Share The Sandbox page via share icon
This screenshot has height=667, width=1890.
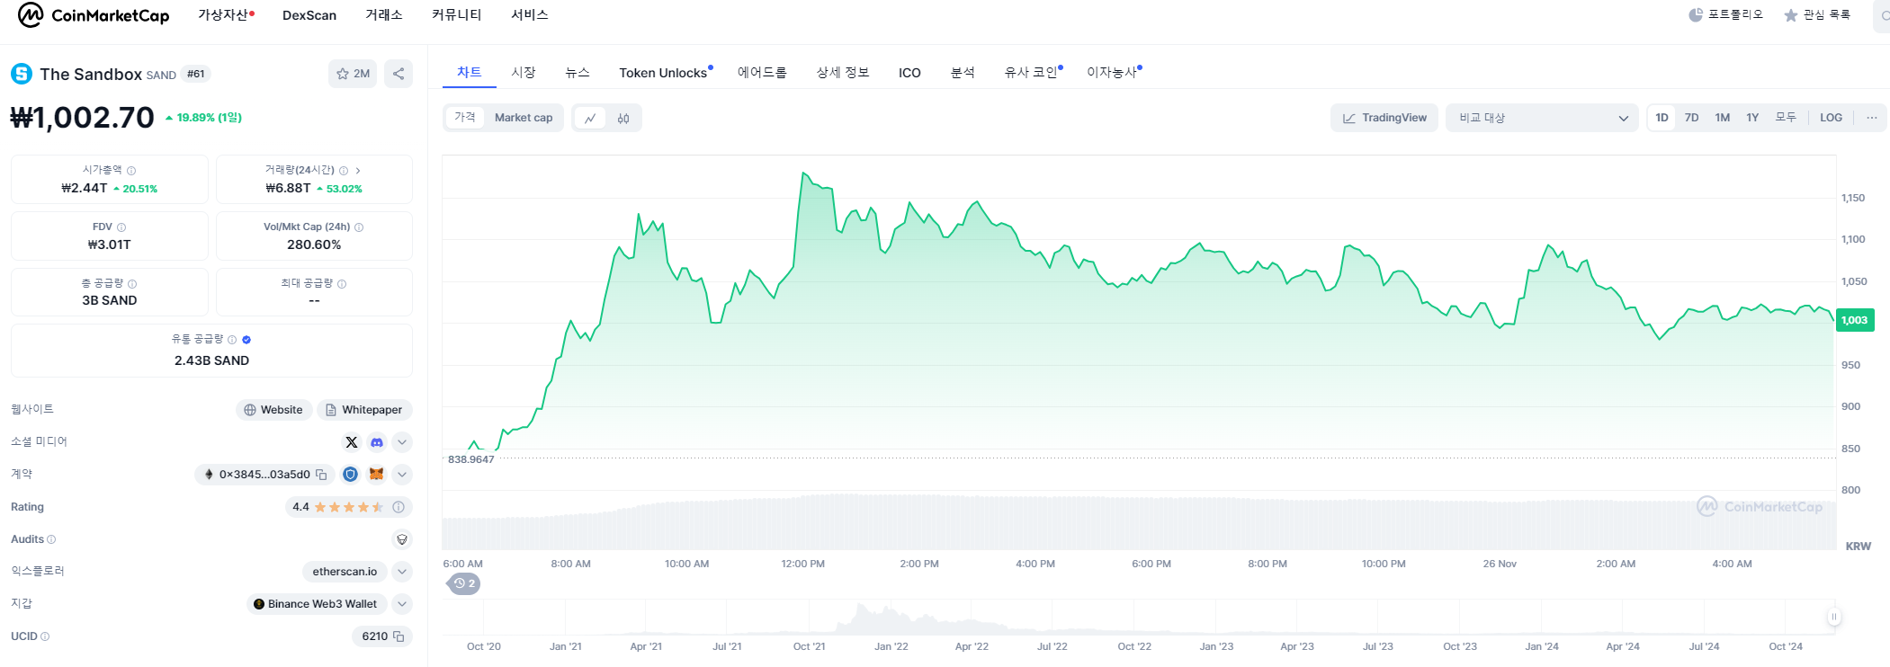(x=399, y=74)
